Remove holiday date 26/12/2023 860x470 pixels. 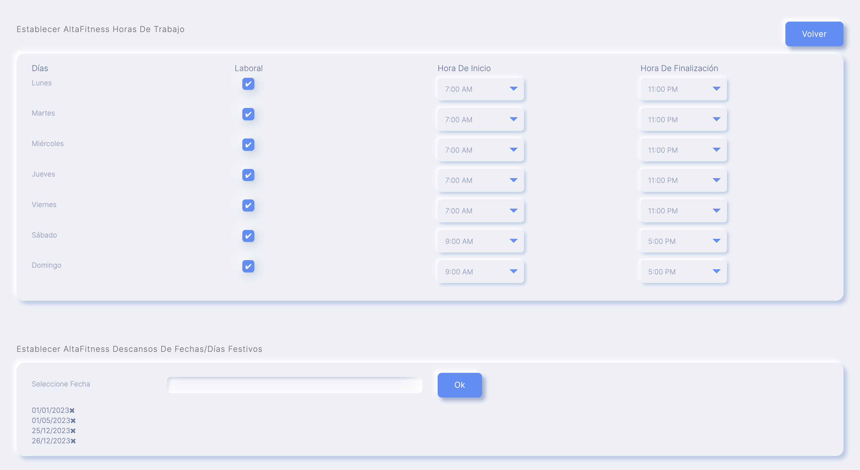click(x=73, y=441)
